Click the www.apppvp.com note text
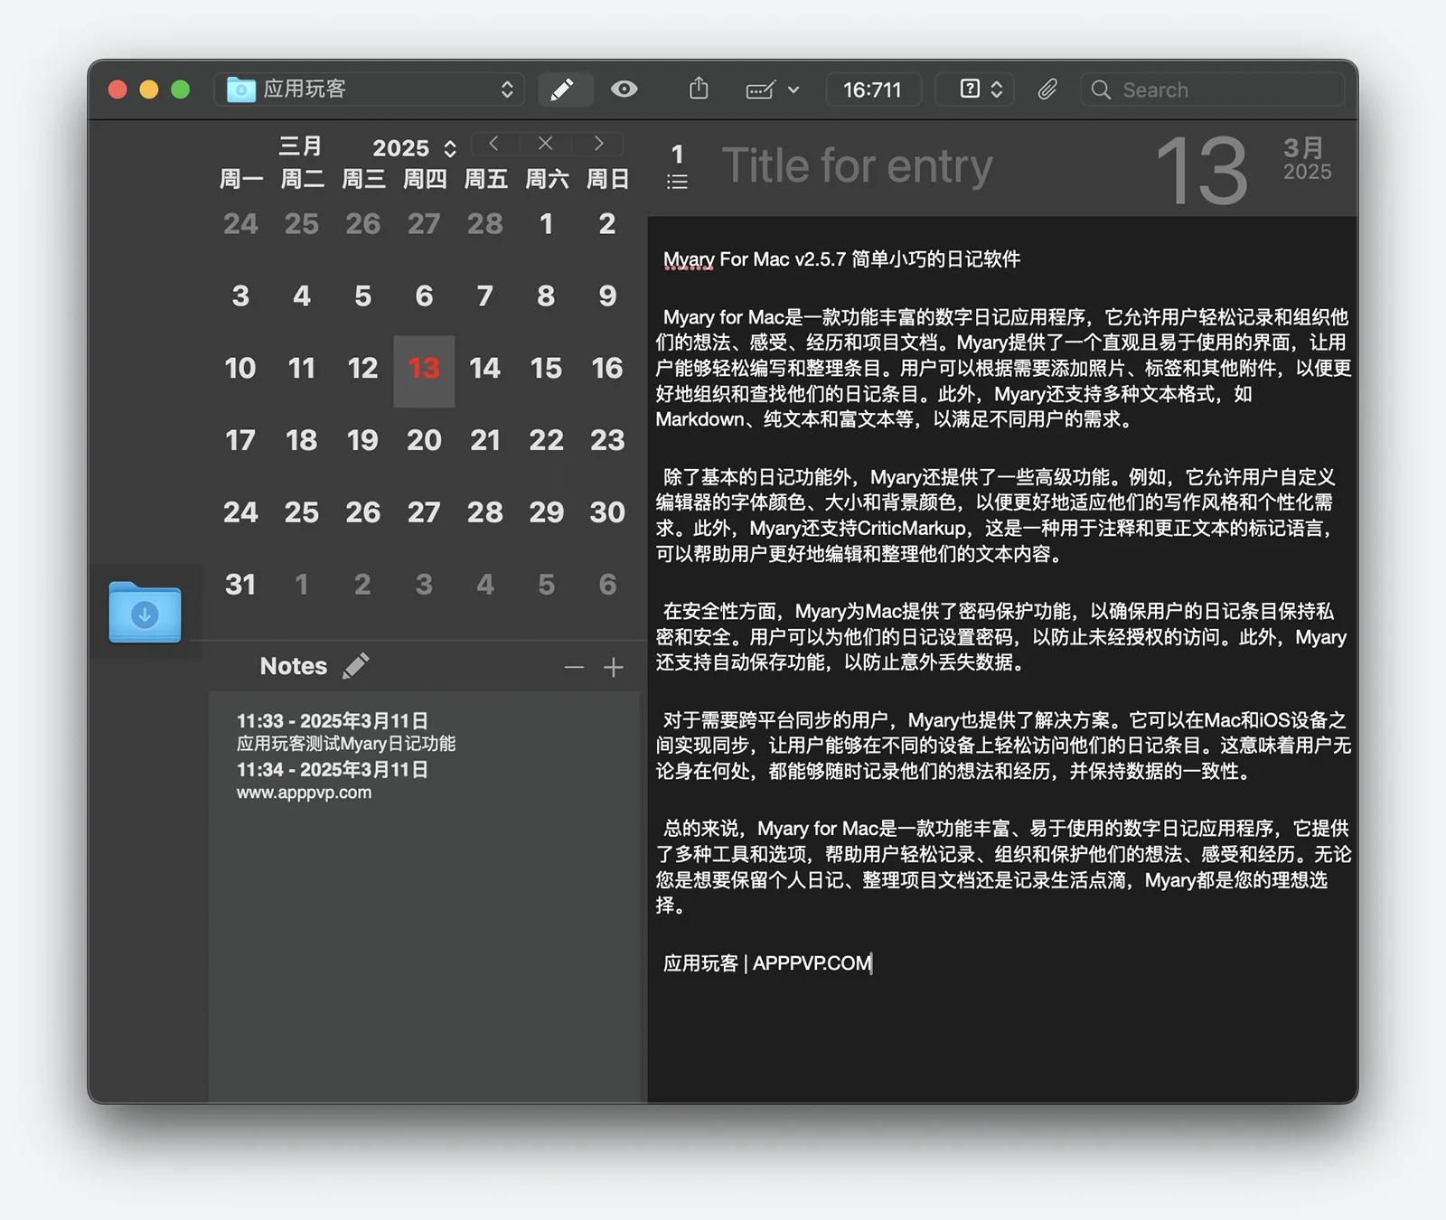This screenshot has width=1446, height=1220. pos(304,793)
